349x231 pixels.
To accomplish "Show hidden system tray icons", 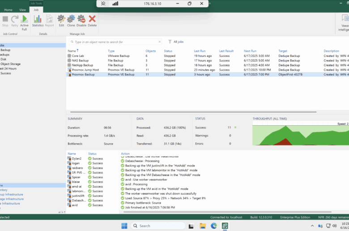I will pyautogui.click(x=312, y=226).
